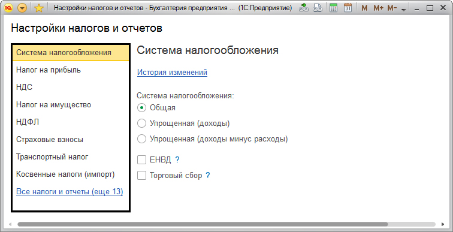This screenshot has width=453, height=232.
Task: Click the help question mark next to ЕНВД
Action: click(177, 159)
